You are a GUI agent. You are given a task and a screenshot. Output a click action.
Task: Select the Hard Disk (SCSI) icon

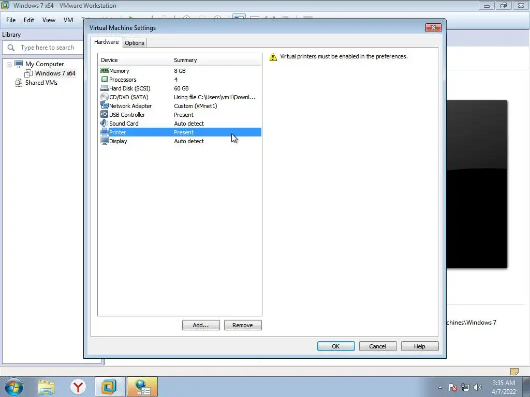105,88
